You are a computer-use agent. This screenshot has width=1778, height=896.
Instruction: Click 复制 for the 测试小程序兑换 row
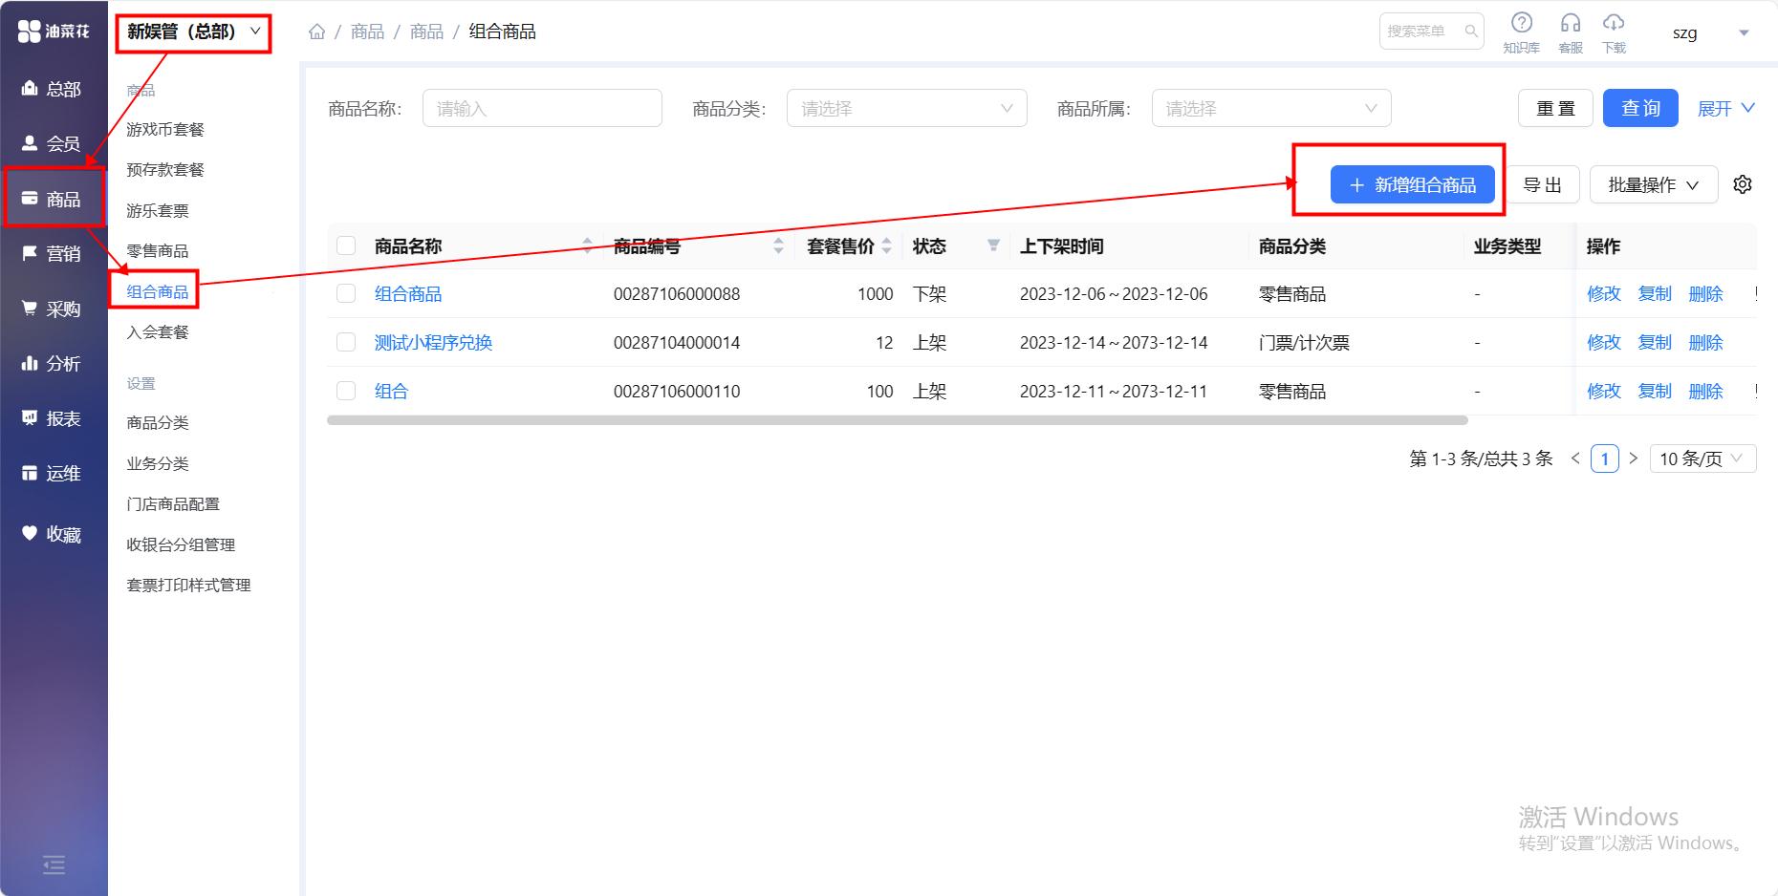pyautogui.click(x=1655, y=342)
